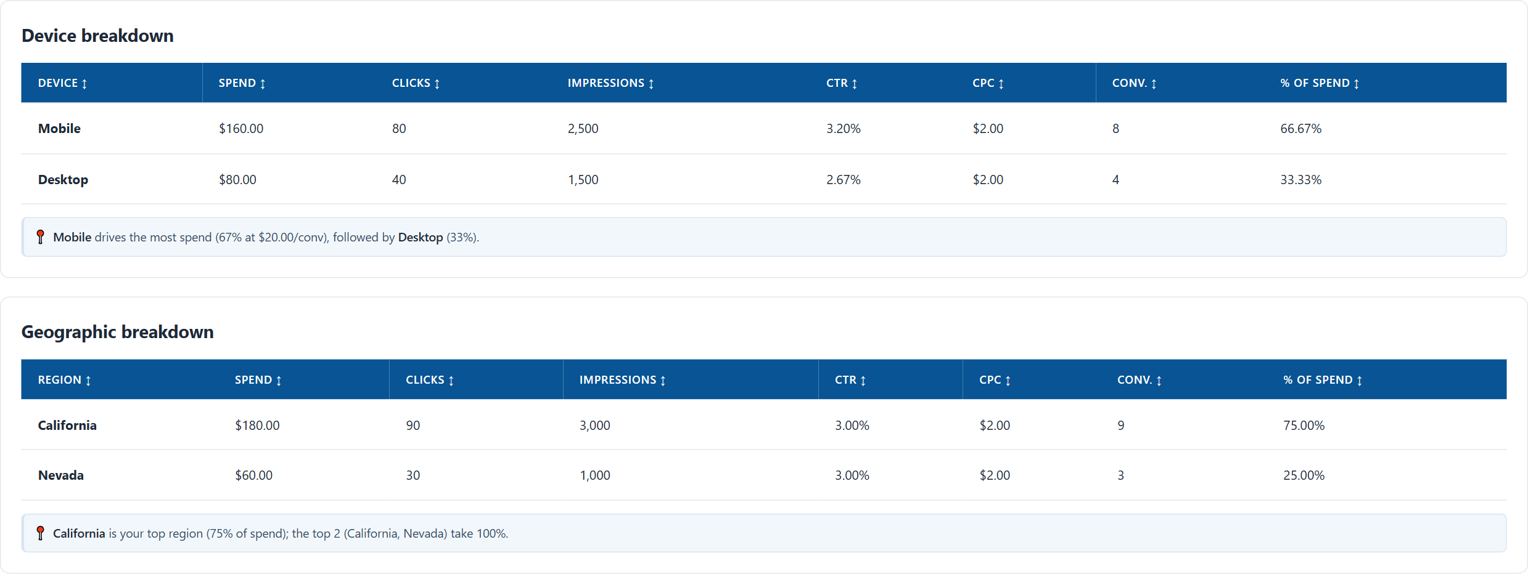Click the Geographic breakdown heading

118,332
